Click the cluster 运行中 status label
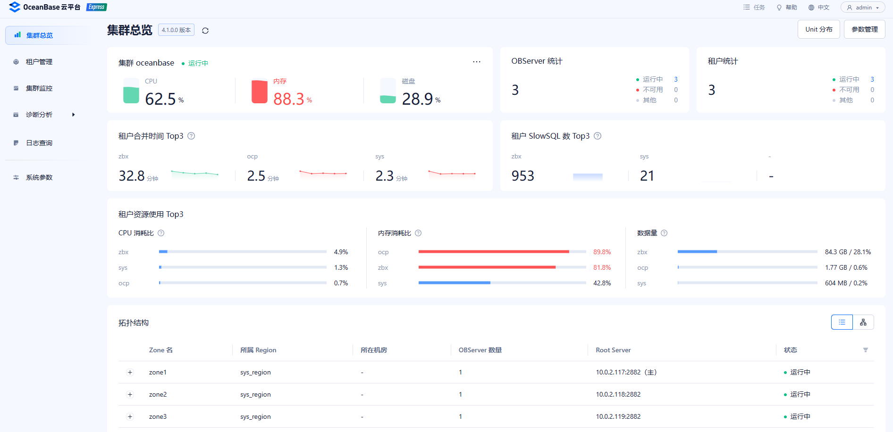Screen dimensions: 893x432 195,63
